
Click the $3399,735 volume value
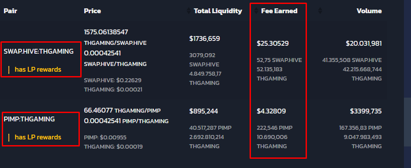pyautogui.click(x=366, y=111)
